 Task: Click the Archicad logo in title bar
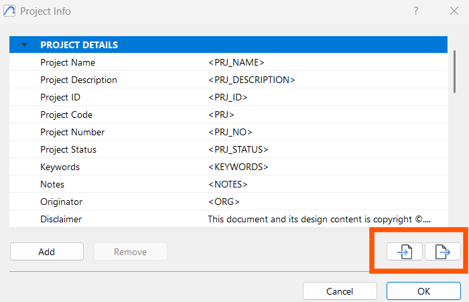tap(9, 11)
